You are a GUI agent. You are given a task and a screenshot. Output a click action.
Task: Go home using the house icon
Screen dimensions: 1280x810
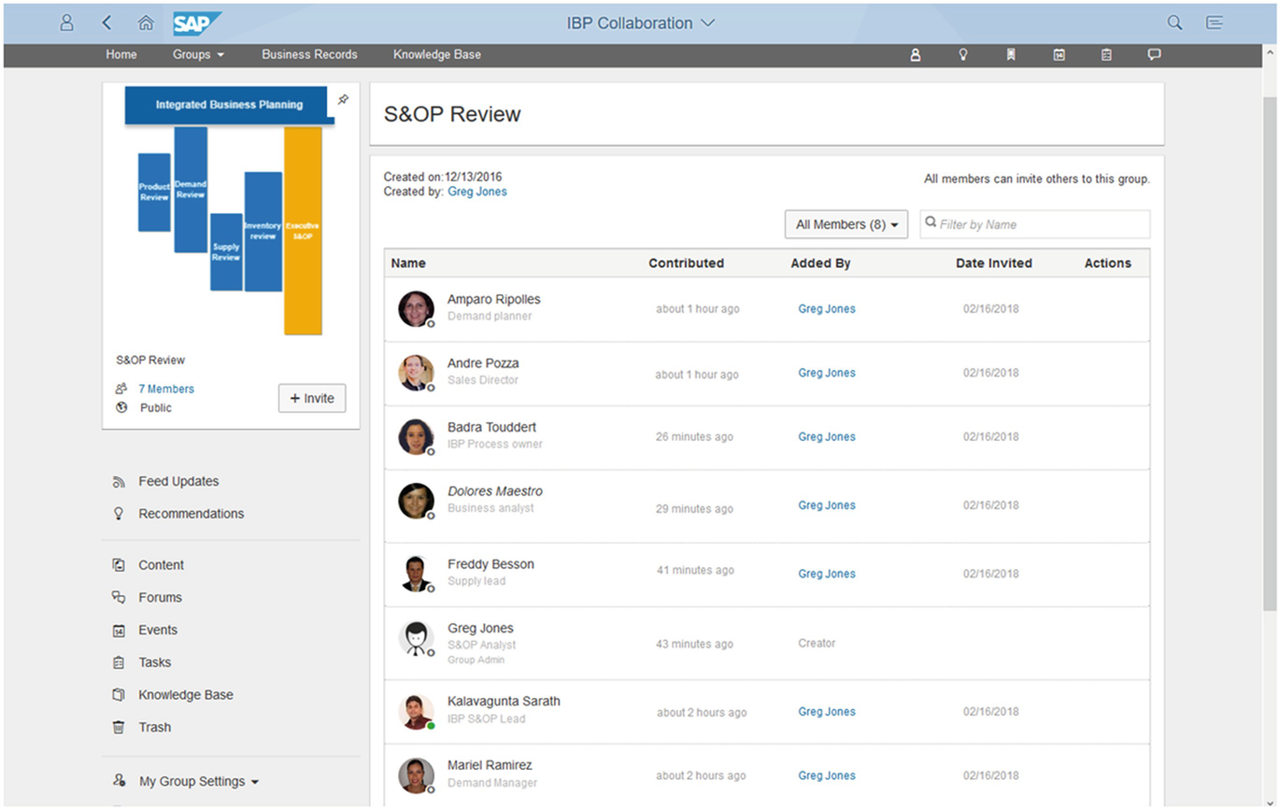(x=146, y=21)
